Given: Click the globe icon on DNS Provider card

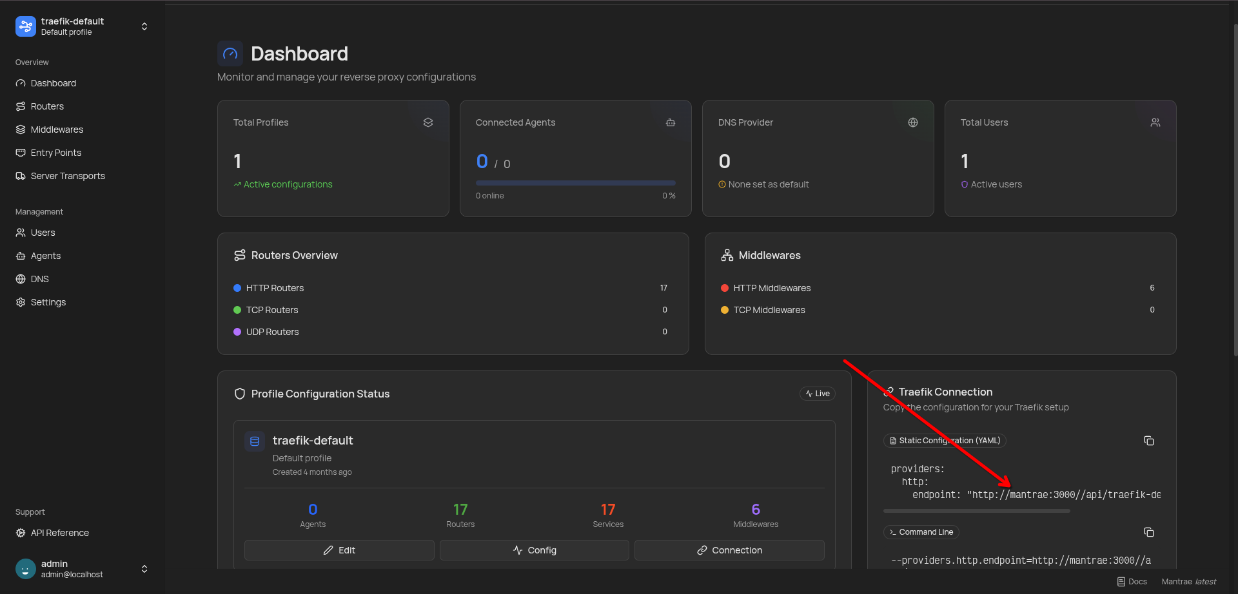Looking at the screenshot, I should (x=912, y=122).
